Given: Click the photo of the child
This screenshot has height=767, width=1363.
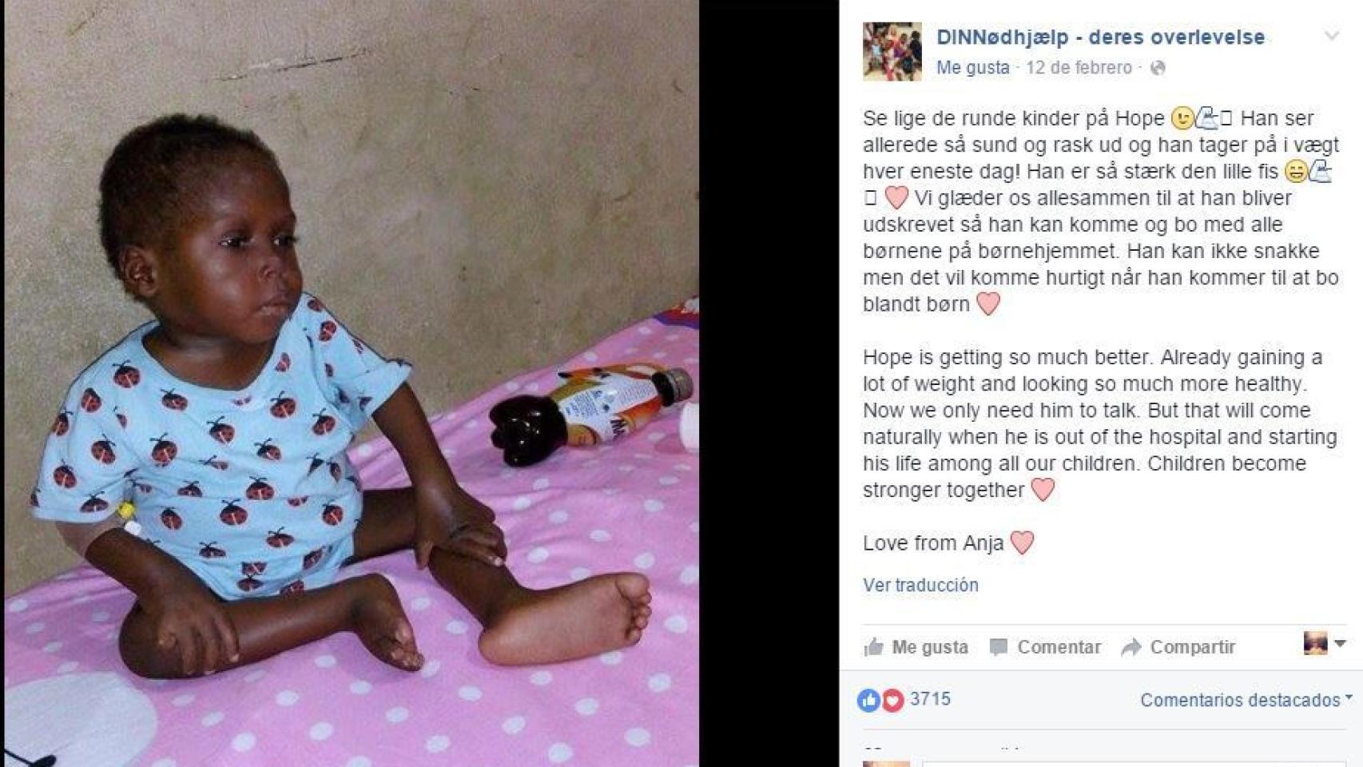Looking at the screenshot, I should tap(352, 383).
